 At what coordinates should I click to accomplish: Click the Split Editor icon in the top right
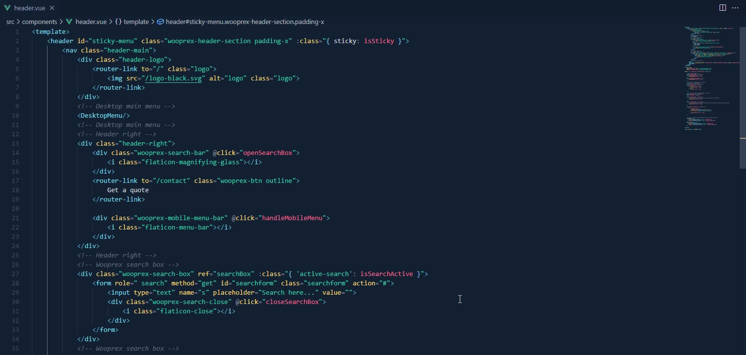[722, 7]
